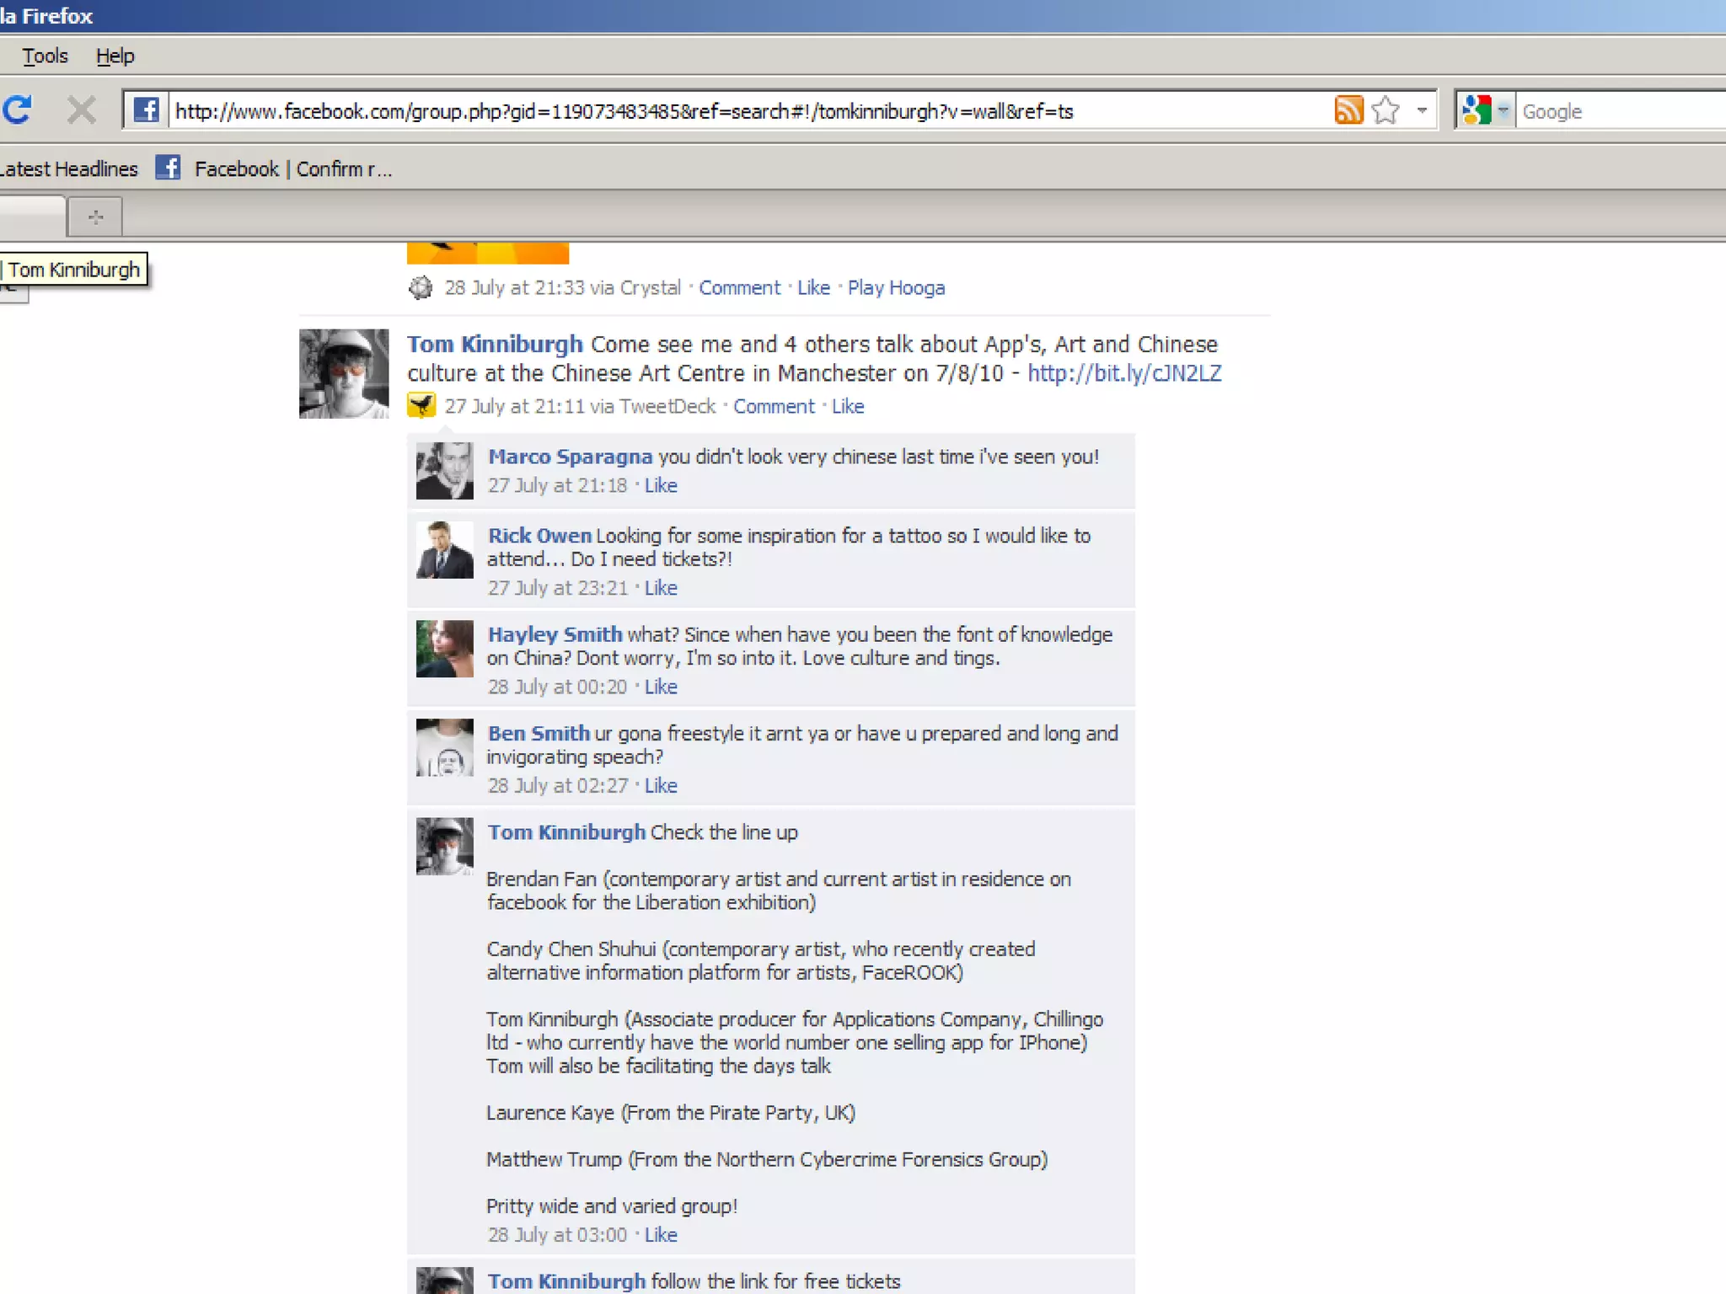Click the Stop loading X icon

81,110
